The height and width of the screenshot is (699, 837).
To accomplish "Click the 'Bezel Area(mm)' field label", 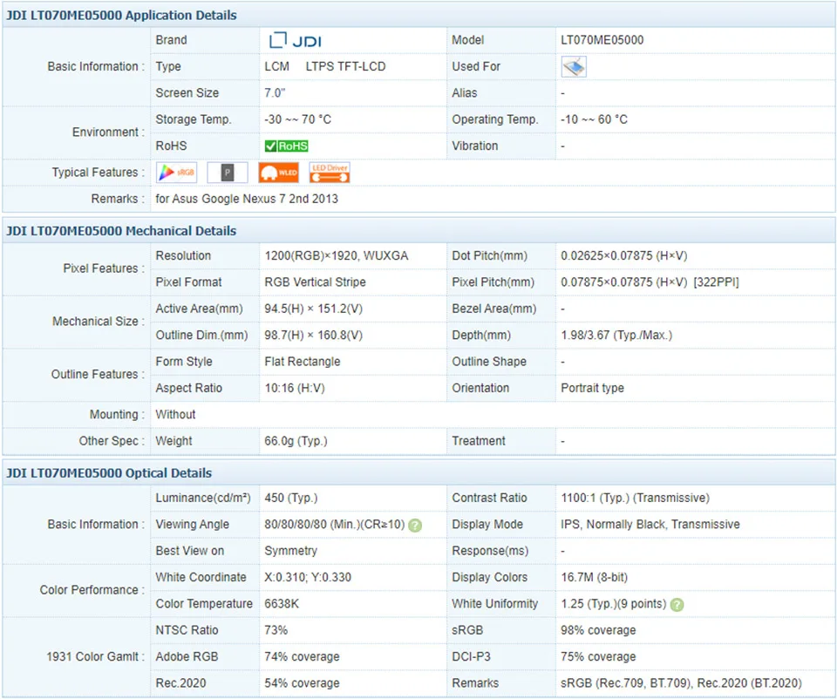I will coord(494,309).
